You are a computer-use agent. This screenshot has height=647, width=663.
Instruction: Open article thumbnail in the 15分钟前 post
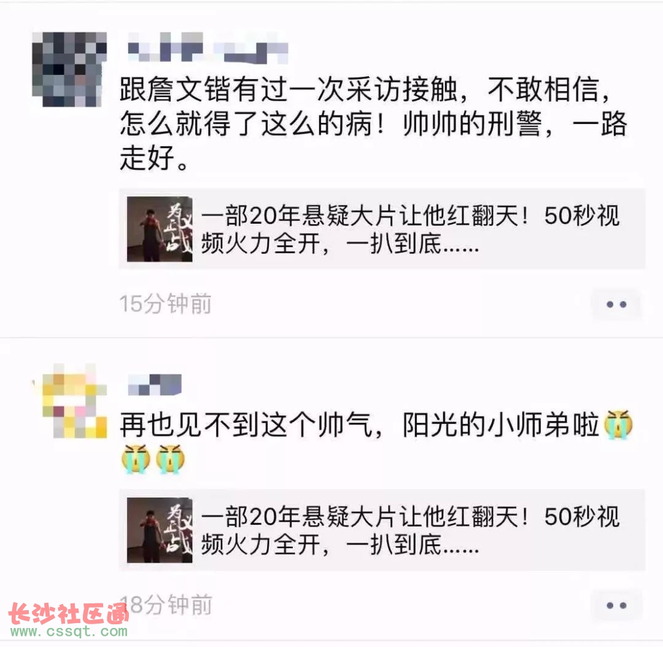[160, 229]
